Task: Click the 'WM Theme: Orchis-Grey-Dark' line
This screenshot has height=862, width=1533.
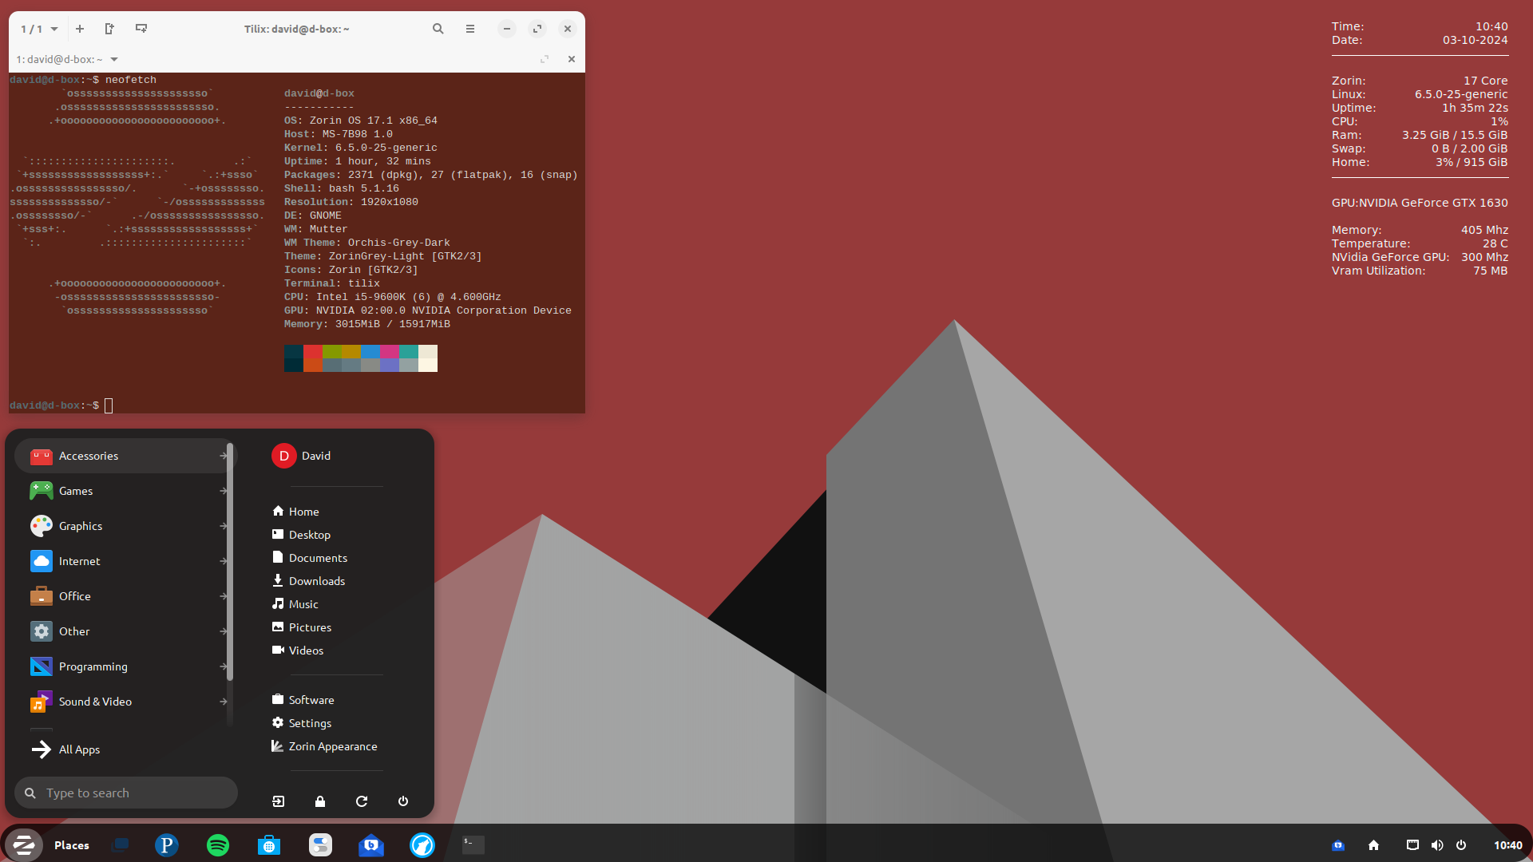Action: pos(367,243)
